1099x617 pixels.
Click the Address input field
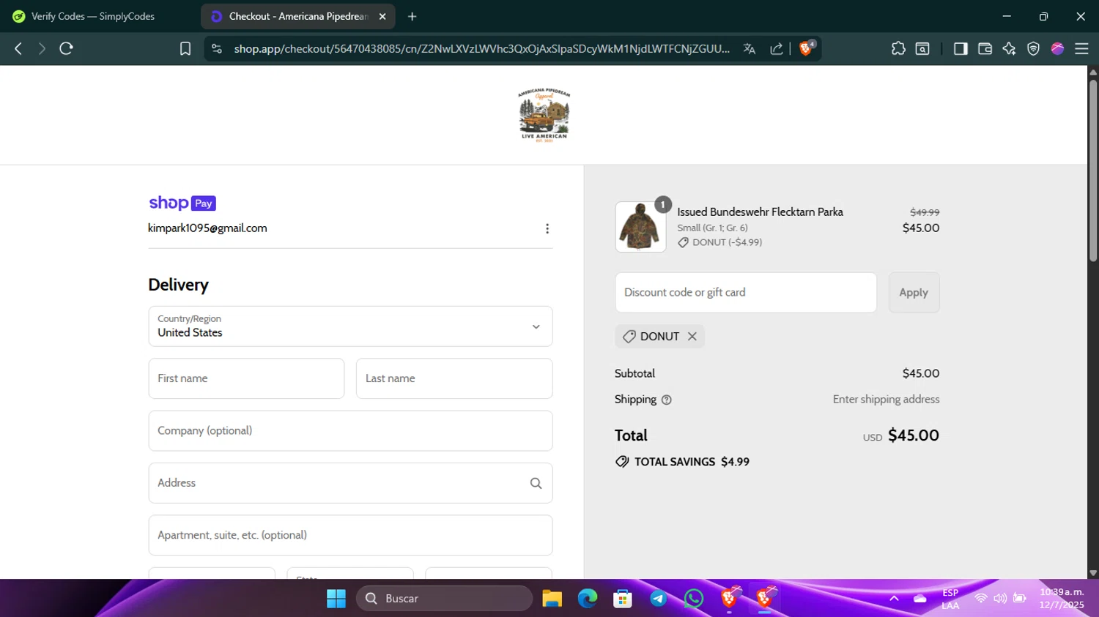tap(350, 483)
